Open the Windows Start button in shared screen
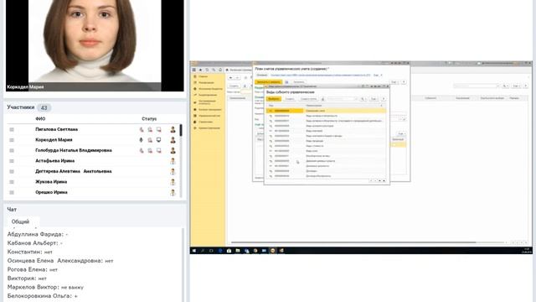Screen dimensions: 536x302 (x=194, y=251)
